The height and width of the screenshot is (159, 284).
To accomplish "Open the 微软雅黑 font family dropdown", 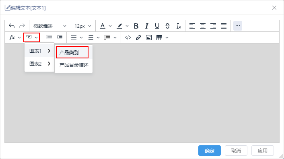I will (49, 26).
